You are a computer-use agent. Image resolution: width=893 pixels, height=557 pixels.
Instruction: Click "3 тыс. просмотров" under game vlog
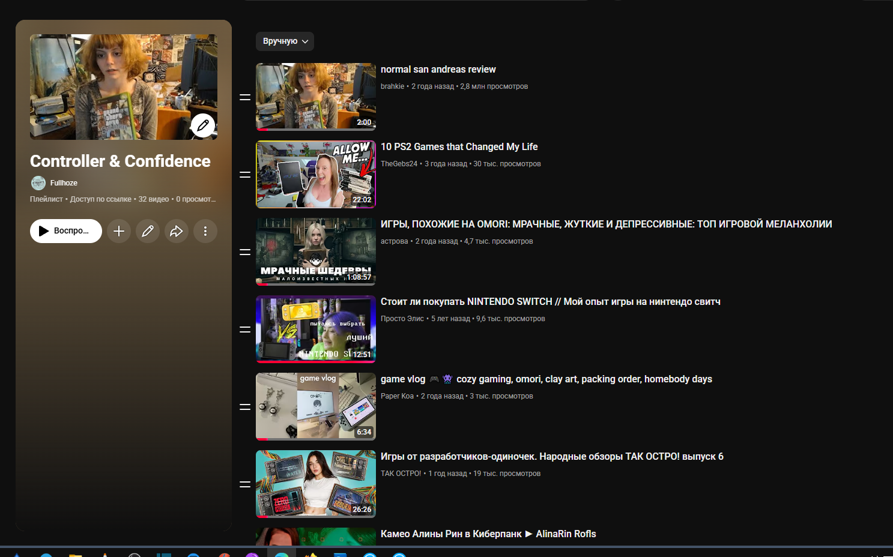(x=501, y=396)
